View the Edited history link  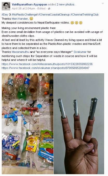coord(41,8)
